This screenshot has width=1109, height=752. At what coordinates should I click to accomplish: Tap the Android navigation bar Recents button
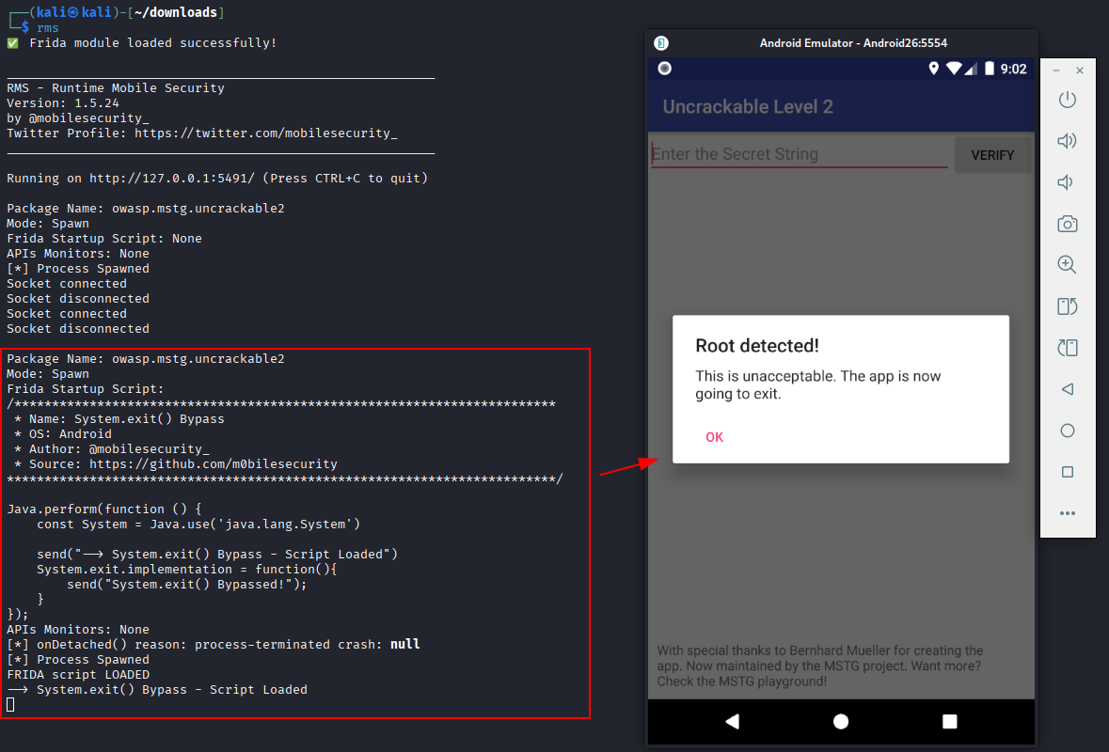950,721
